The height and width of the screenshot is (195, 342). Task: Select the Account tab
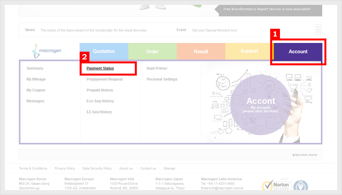pyautogui.click(x=298, y=51)
